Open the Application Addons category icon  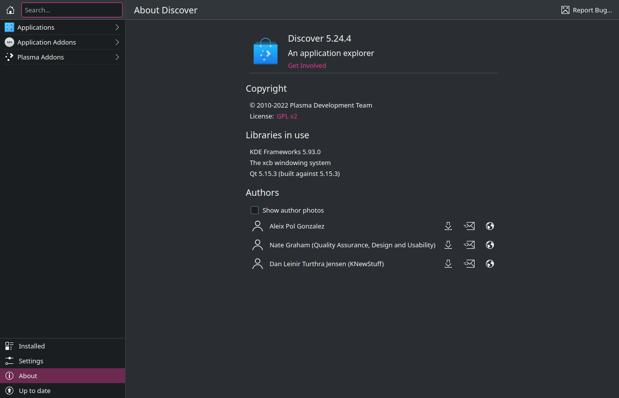[x=9, y=42]
